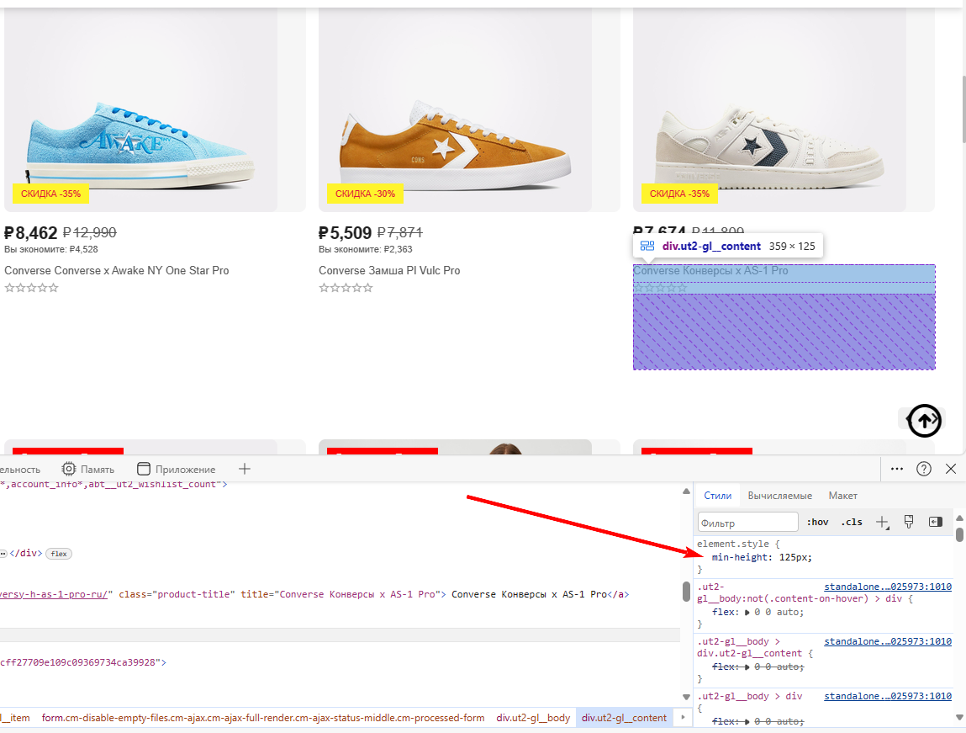Click the Styles pane scrollbar thumb
966x733 pixels.
959,534
